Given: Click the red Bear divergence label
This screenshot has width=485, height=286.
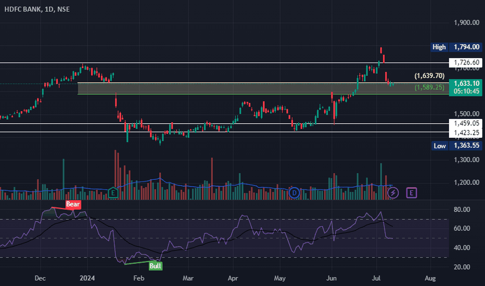Looking at the screenshot, I should click(x=73, y=204).
